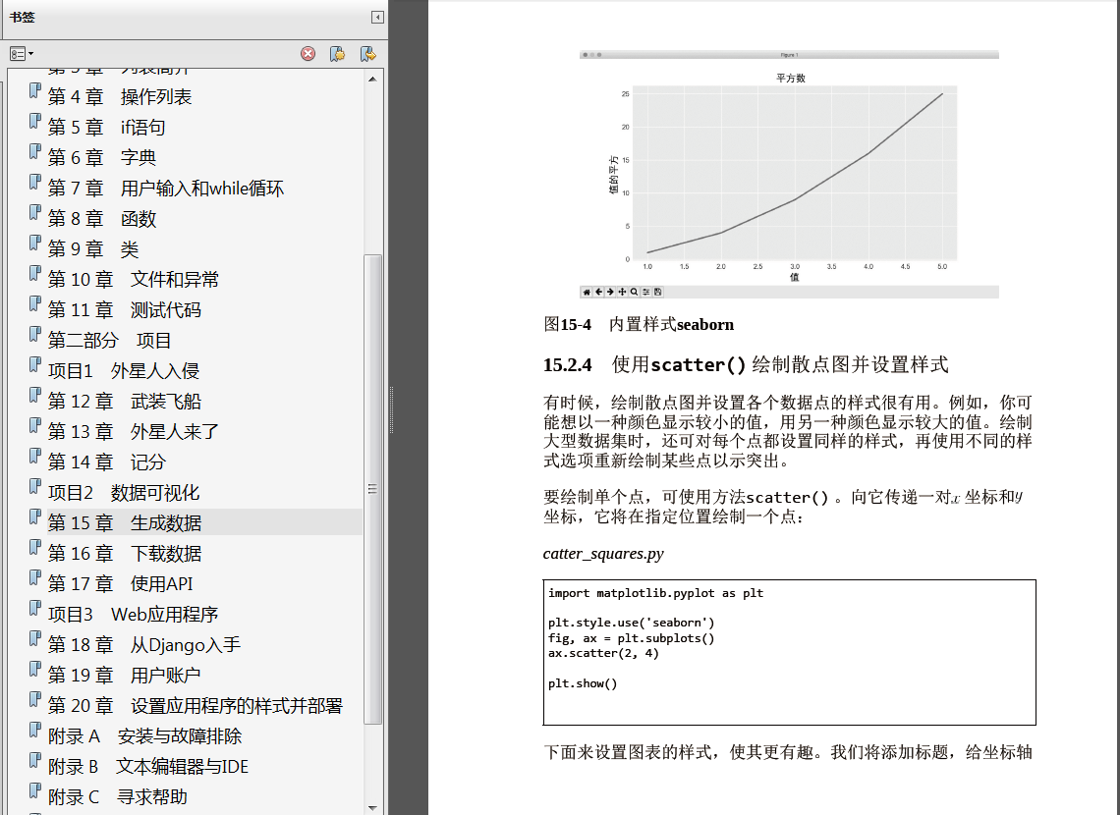Select the highlighted bookmark 第 15 章 生成数据
Screen dimensions: 1120x815
[x=125, y=522]
